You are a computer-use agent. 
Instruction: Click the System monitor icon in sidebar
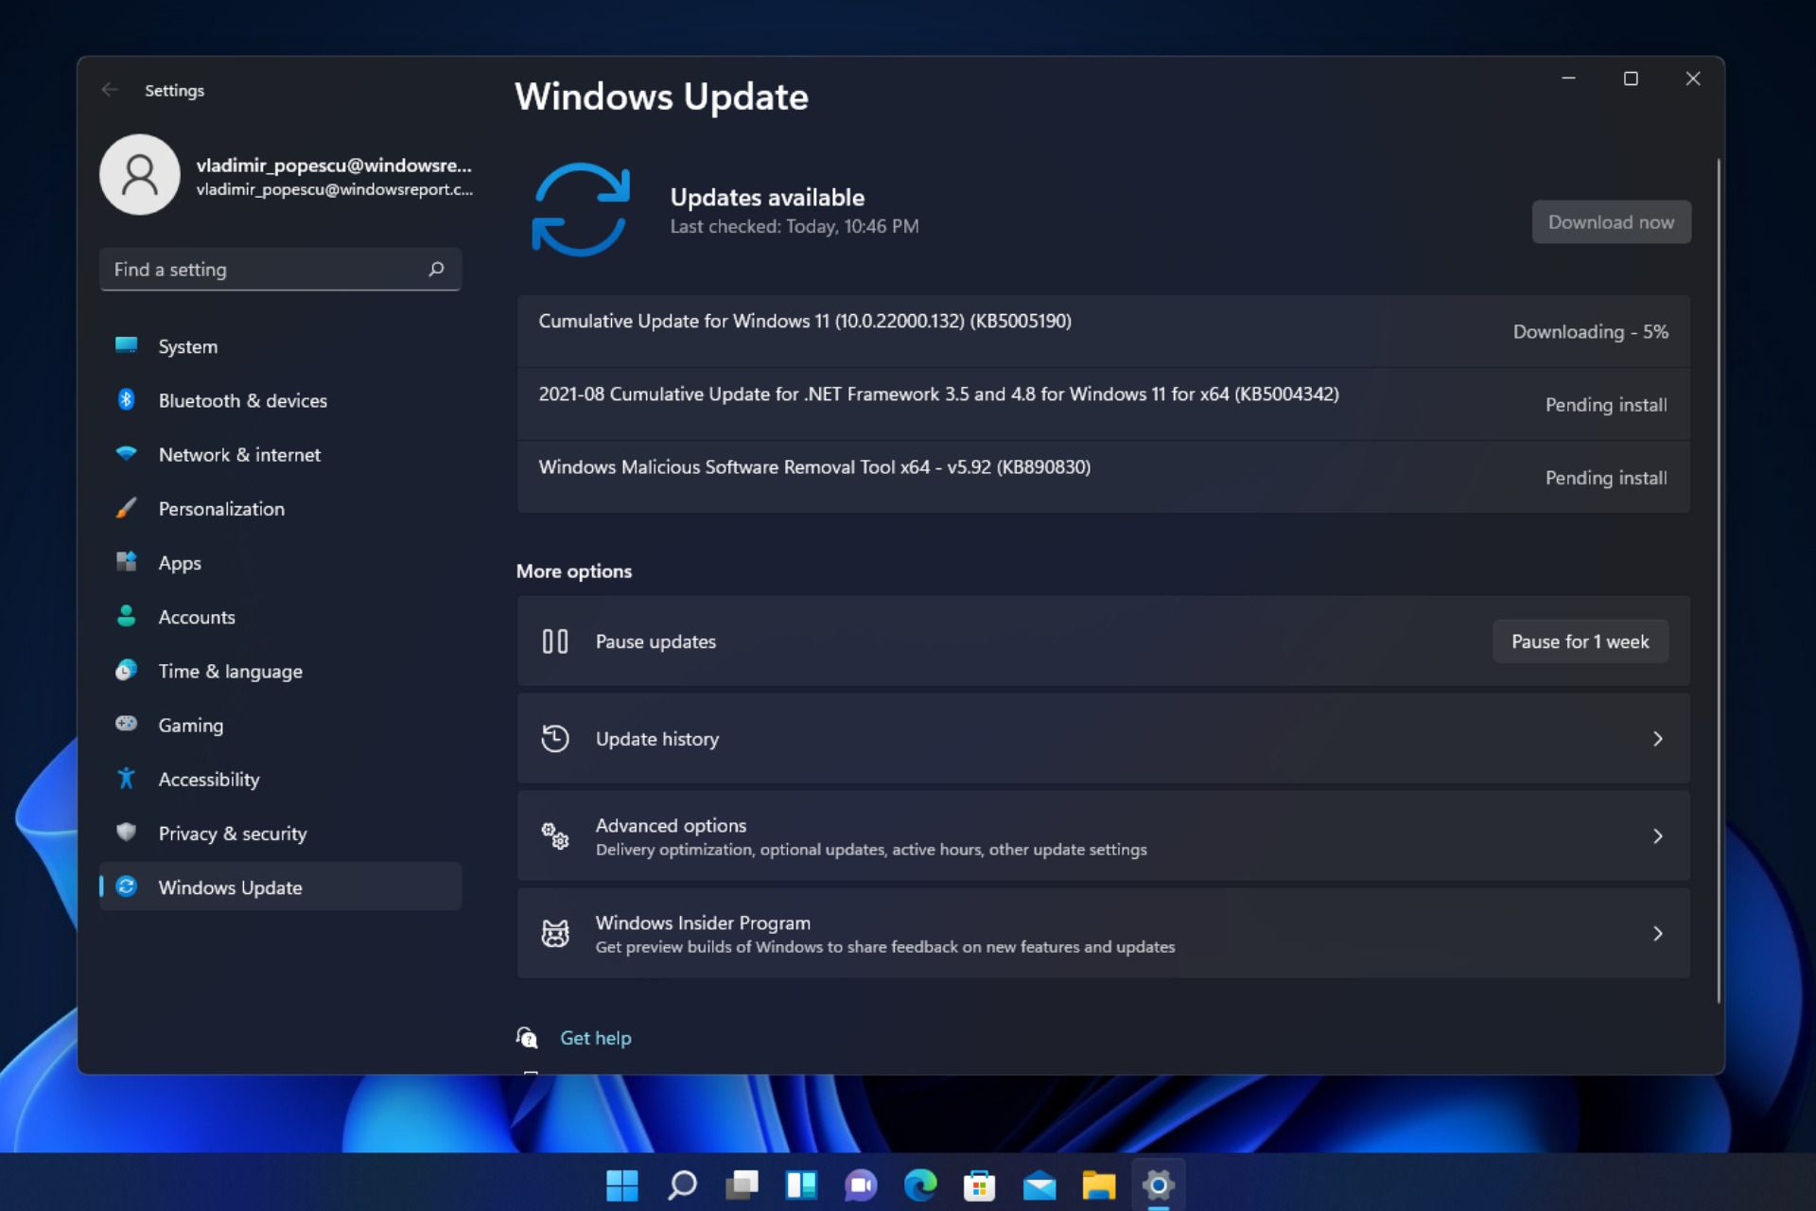tap(126, 345)
